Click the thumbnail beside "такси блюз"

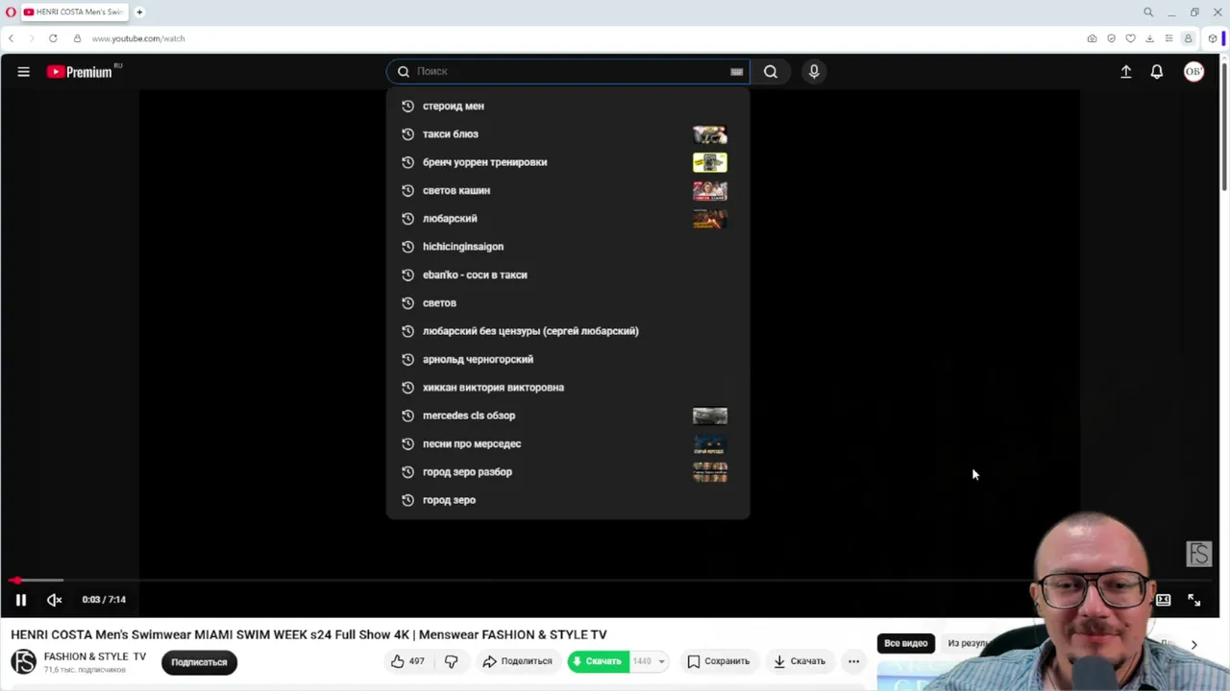[710, 134]
